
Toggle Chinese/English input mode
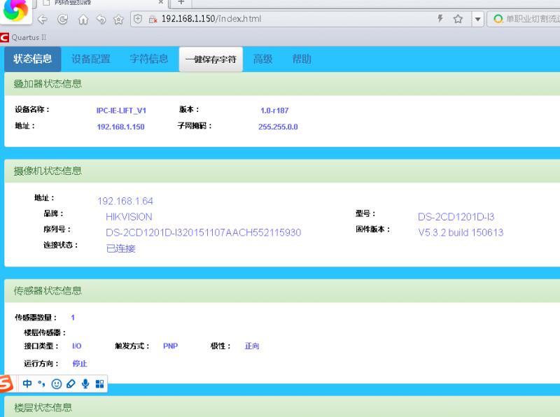[27, 383]
